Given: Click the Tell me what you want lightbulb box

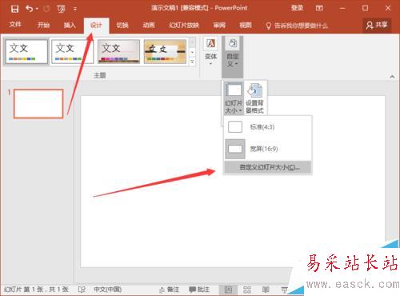Looking at the screenshot, I should (297, 26).
